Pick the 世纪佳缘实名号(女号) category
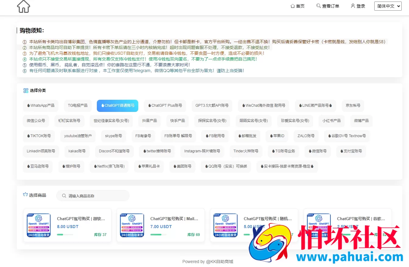Viewport: 409px width, 267px height. click(111, 121)
